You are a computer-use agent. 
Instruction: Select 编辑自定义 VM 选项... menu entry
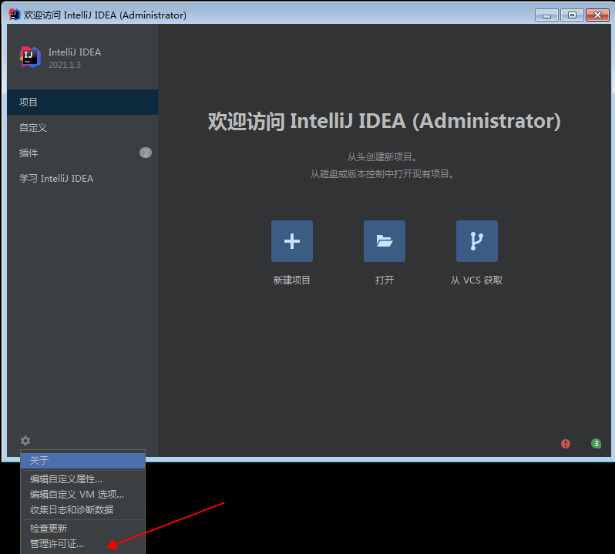point(76,495)
